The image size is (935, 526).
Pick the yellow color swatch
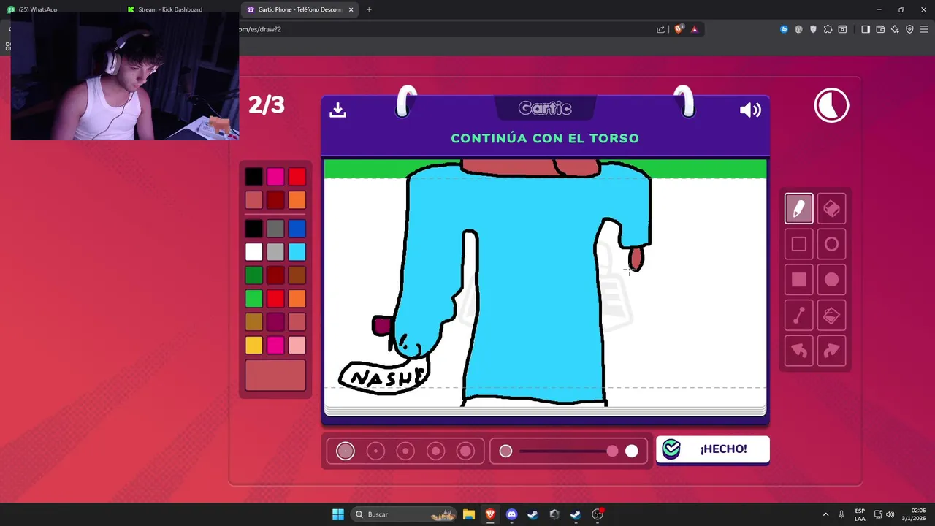[253, 345]
